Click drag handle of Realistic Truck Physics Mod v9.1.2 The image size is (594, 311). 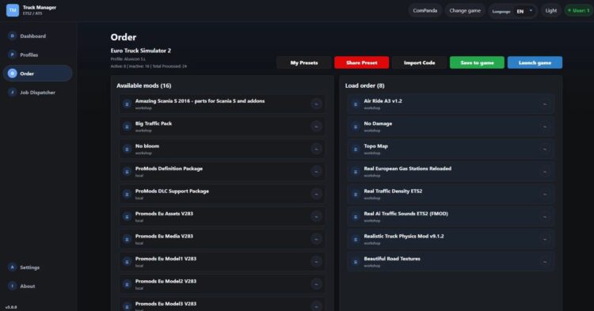(356, 239)
